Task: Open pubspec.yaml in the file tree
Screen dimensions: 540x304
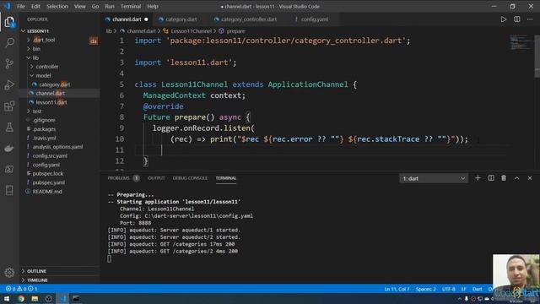Action: 49,182
